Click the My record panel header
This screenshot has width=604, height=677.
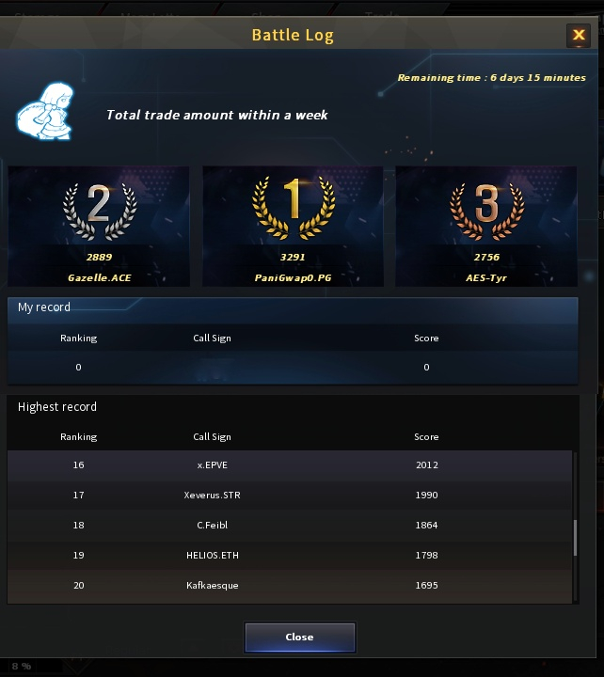click(x=293, y=307)
